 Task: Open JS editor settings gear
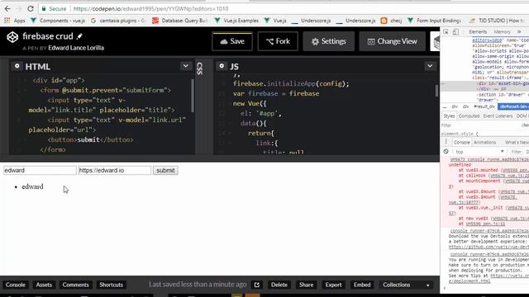click(222, 66)
